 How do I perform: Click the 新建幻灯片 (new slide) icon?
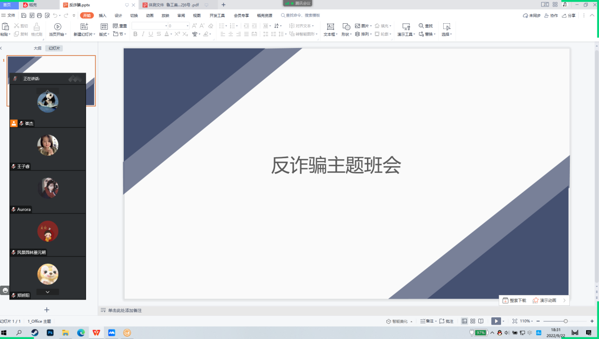pos(84,27)
